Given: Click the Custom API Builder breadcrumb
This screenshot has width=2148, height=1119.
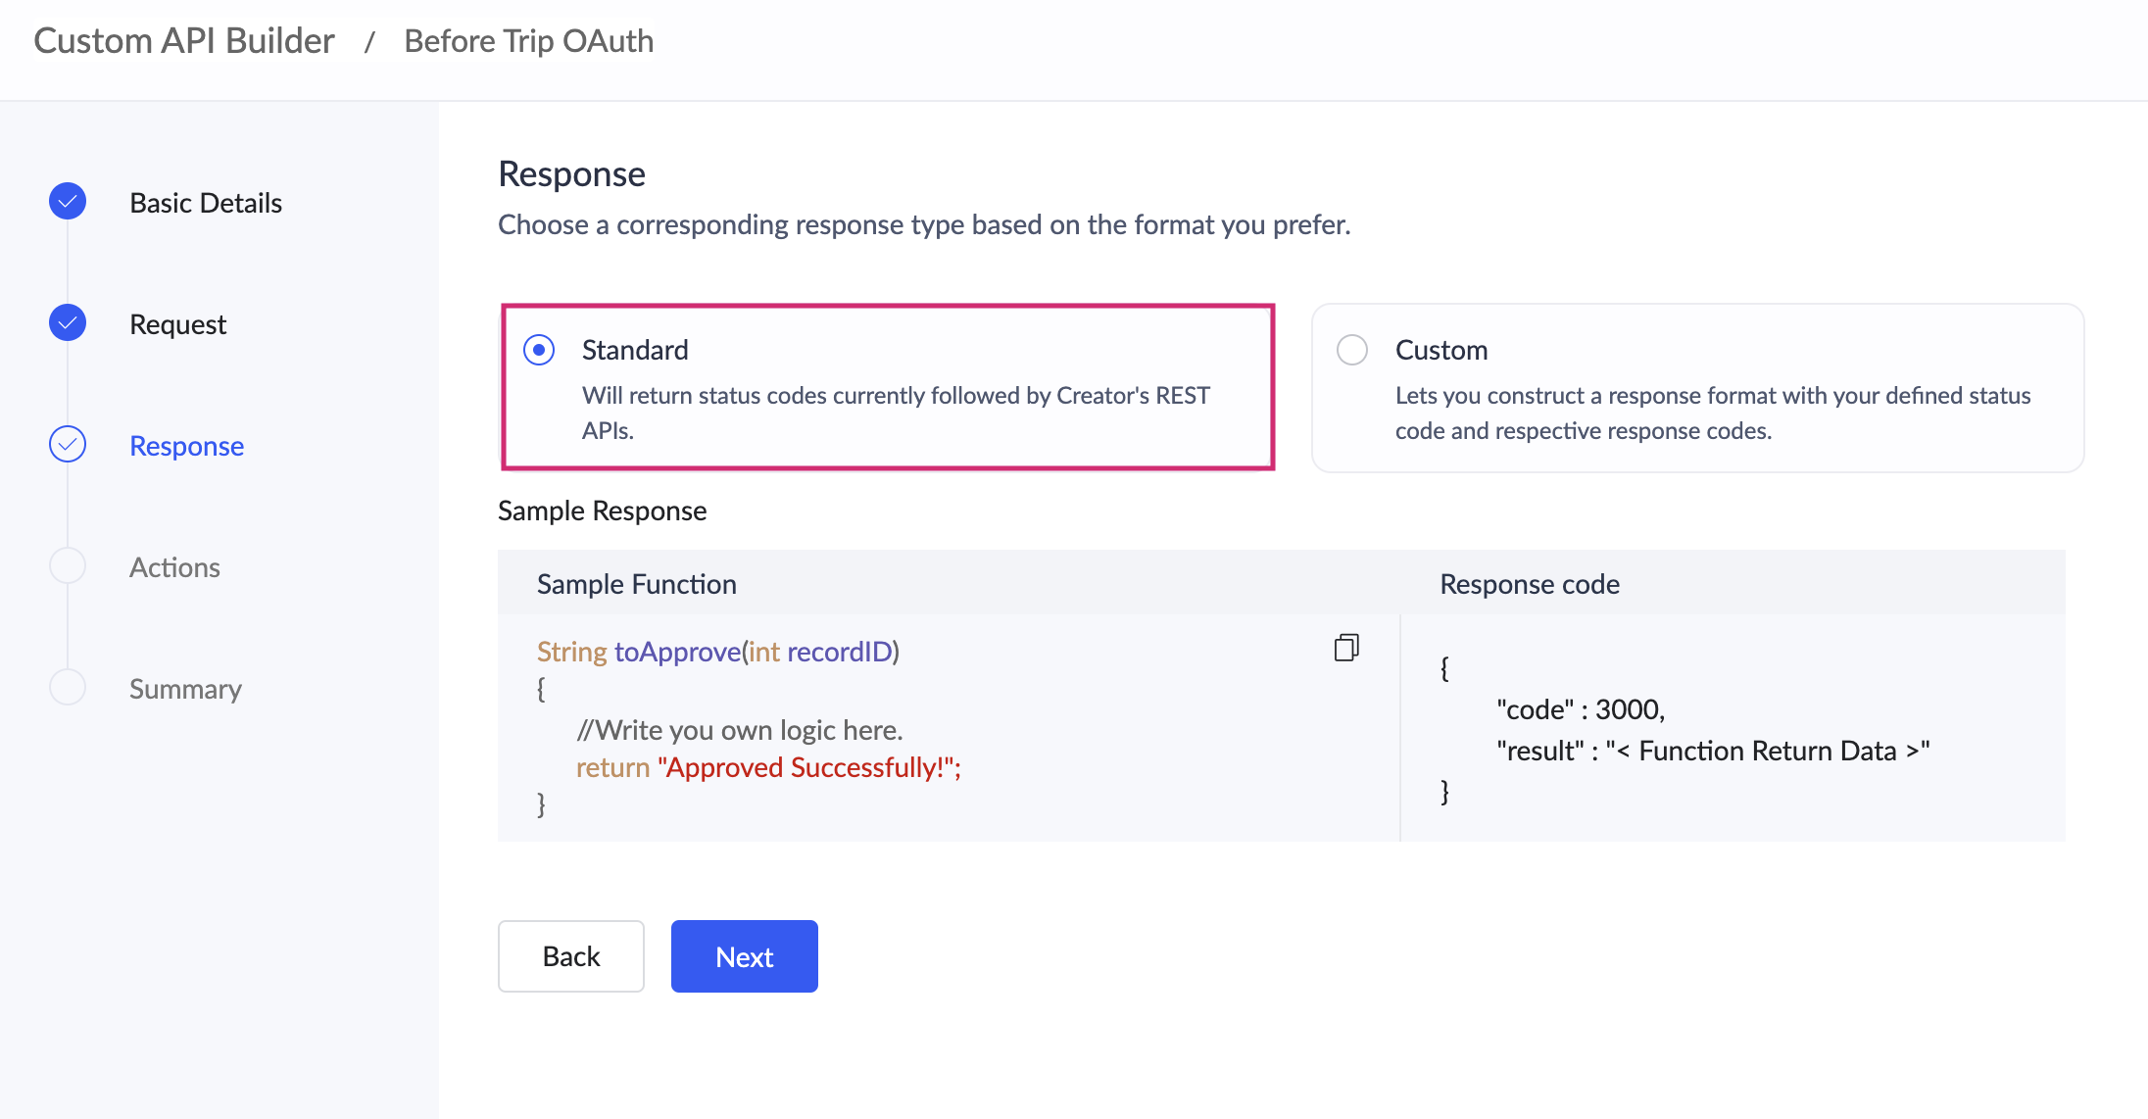Looking at the screenshot, I should [x=184, y=41].
